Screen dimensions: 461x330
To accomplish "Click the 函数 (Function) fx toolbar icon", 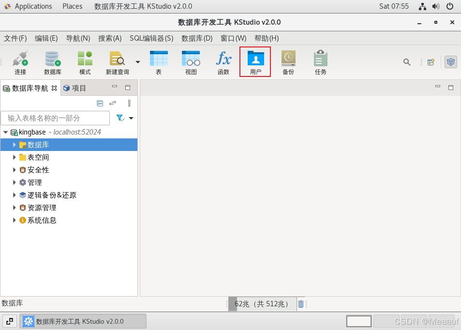I will [223, 62].
